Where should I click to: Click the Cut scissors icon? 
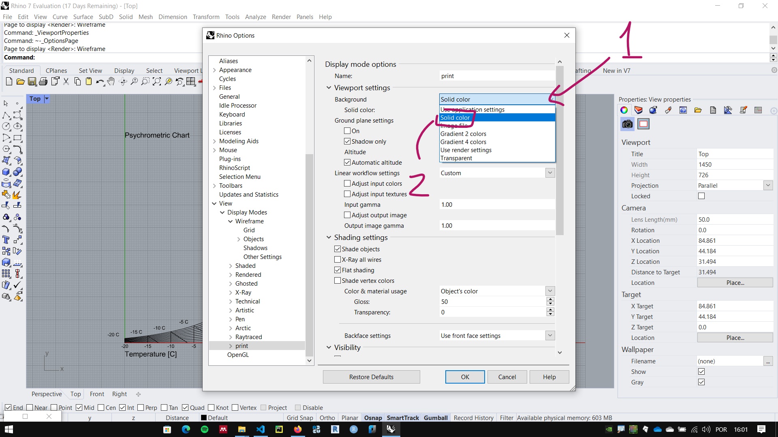pyautogui.click(x=66, y=82)
